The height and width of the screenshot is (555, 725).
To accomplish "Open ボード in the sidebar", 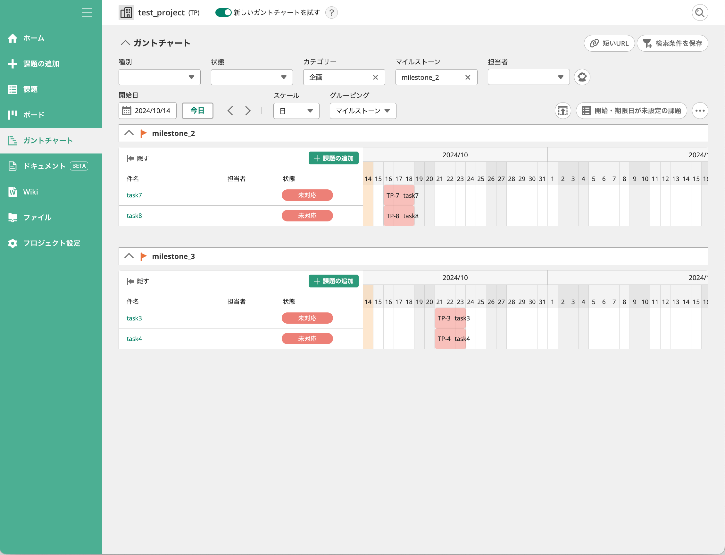I will (33, 115).
